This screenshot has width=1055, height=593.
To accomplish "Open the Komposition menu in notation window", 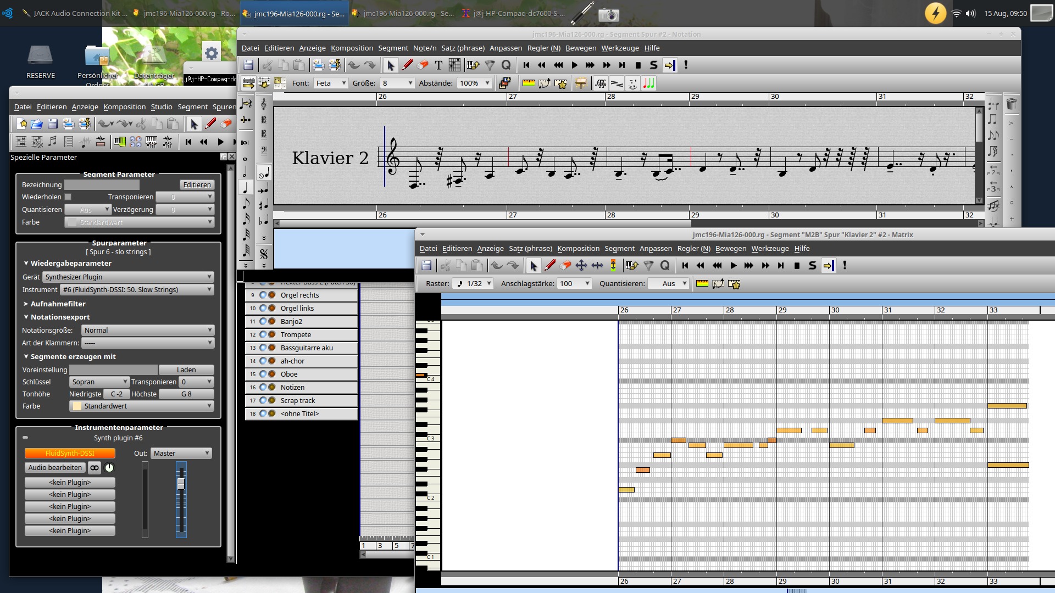I will [x=352, y=48].
